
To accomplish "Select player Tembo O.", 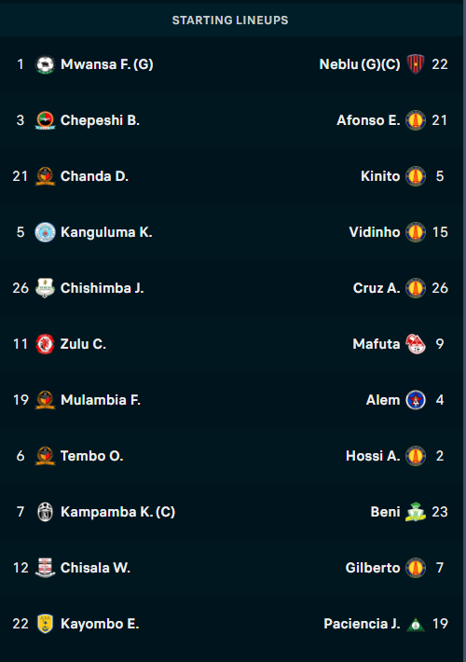I will pyautogui.click(x=91, y=456).
